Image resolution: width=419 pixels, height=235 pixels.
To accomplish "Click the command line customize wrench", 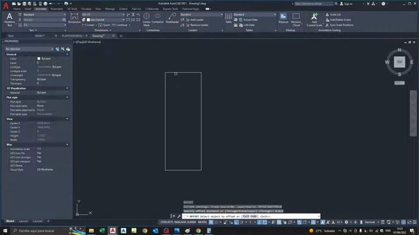I will [179, 216].
